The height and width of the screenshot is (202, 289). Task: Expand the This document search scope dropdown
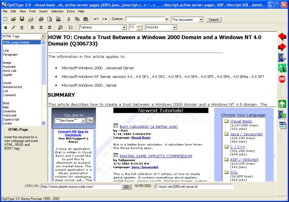coord(201,20)
